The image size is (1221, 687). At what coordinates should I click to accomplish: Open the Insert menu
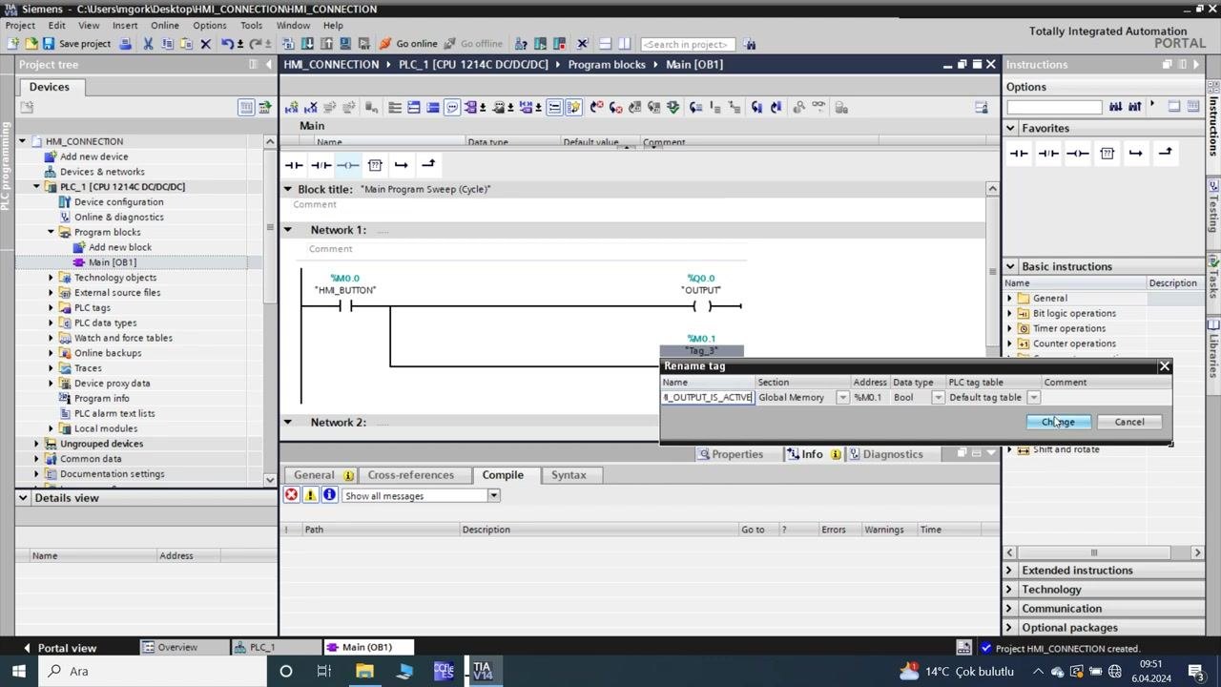pos(125,26)
